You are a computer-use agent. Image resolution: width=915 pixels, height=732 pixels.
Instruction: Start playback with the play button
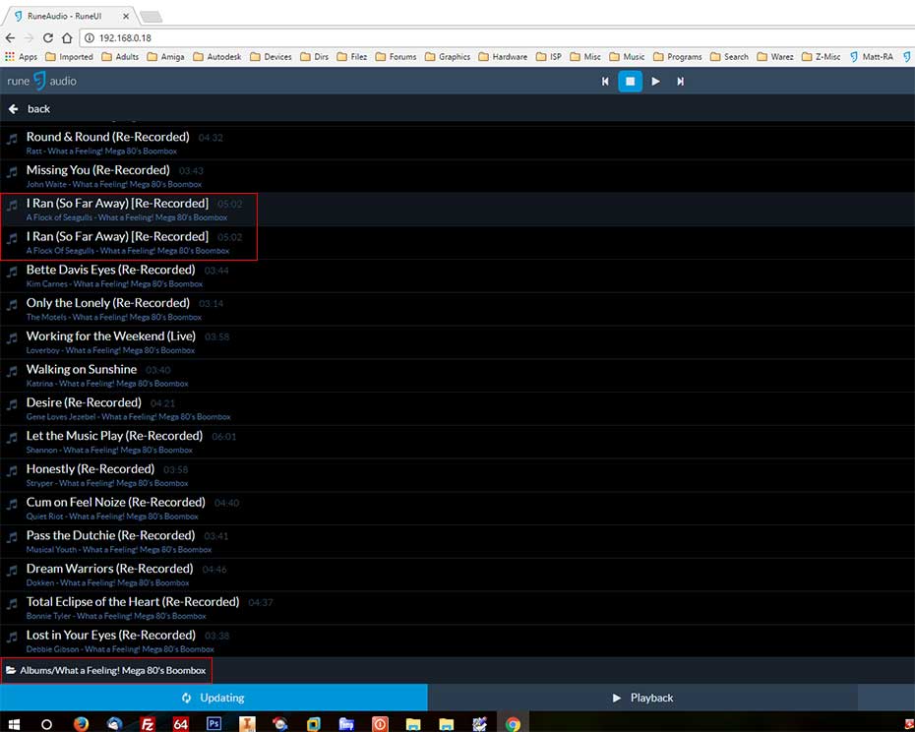tap(655, 81)
